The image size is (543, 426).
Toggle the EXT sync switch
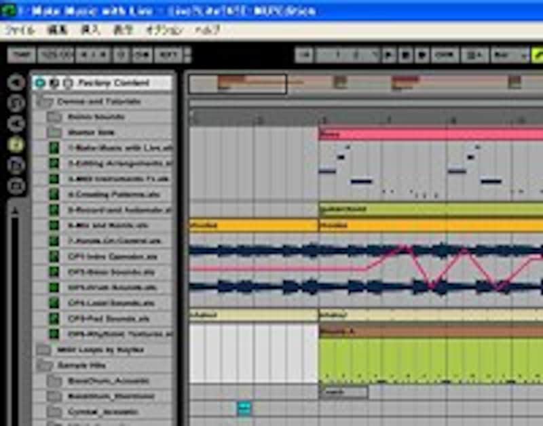[x=168, y=55]
